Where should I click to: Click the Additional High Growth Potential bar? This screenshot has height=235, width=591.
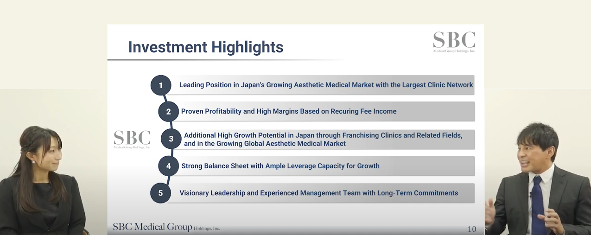324,140
